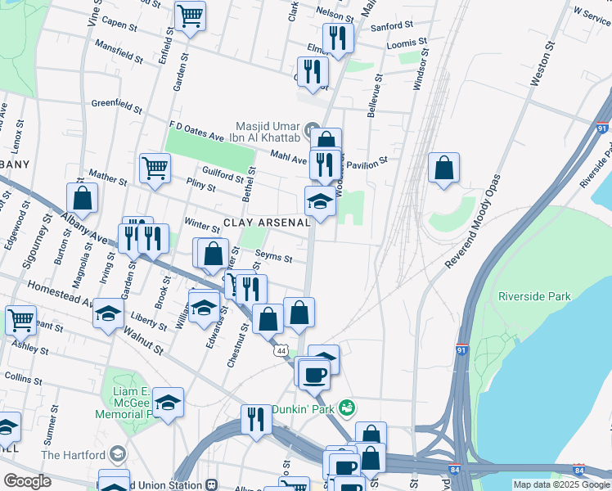This screenshot has width=612, height=491.
Task: Click the shopping bag marker beside Masjid Umar
Action: [326, 139]
